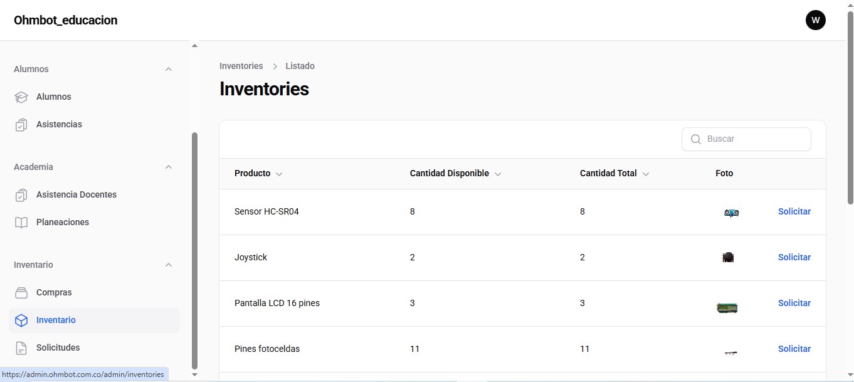This screenshot has width=854, height=382.
Task: Click Solicitar for Sensor HC-SR04
Action: 794,212
